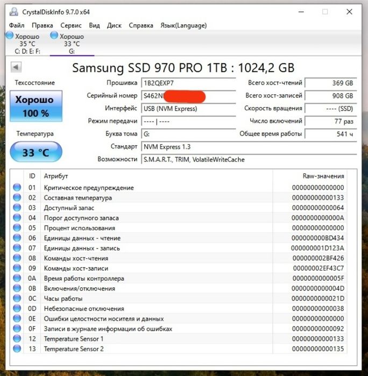Open the Язык(Language) menu

pyautogui.click(x=183, y=25)
